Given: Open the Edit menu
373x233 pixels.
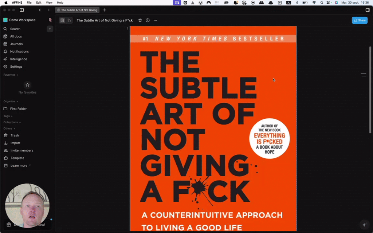Looking at the screenshot, I should click(x=39, y=3).
